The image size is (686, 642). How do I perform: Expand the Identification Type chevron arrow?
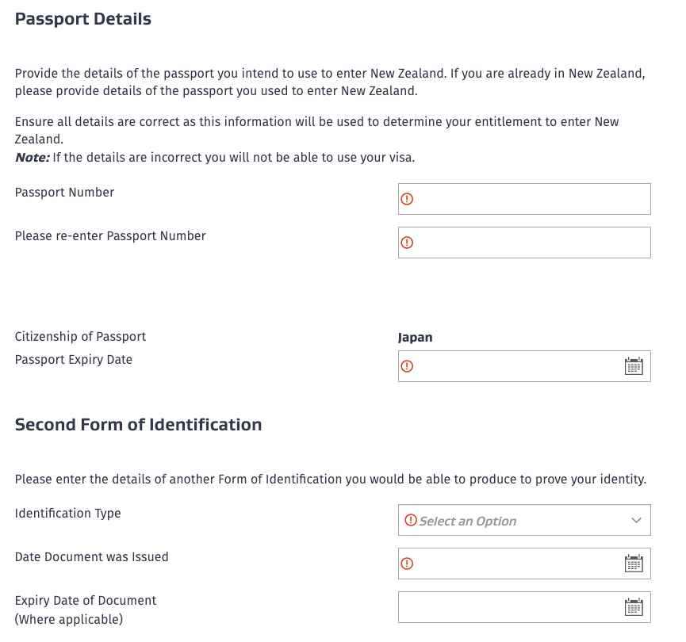[636, 521]
